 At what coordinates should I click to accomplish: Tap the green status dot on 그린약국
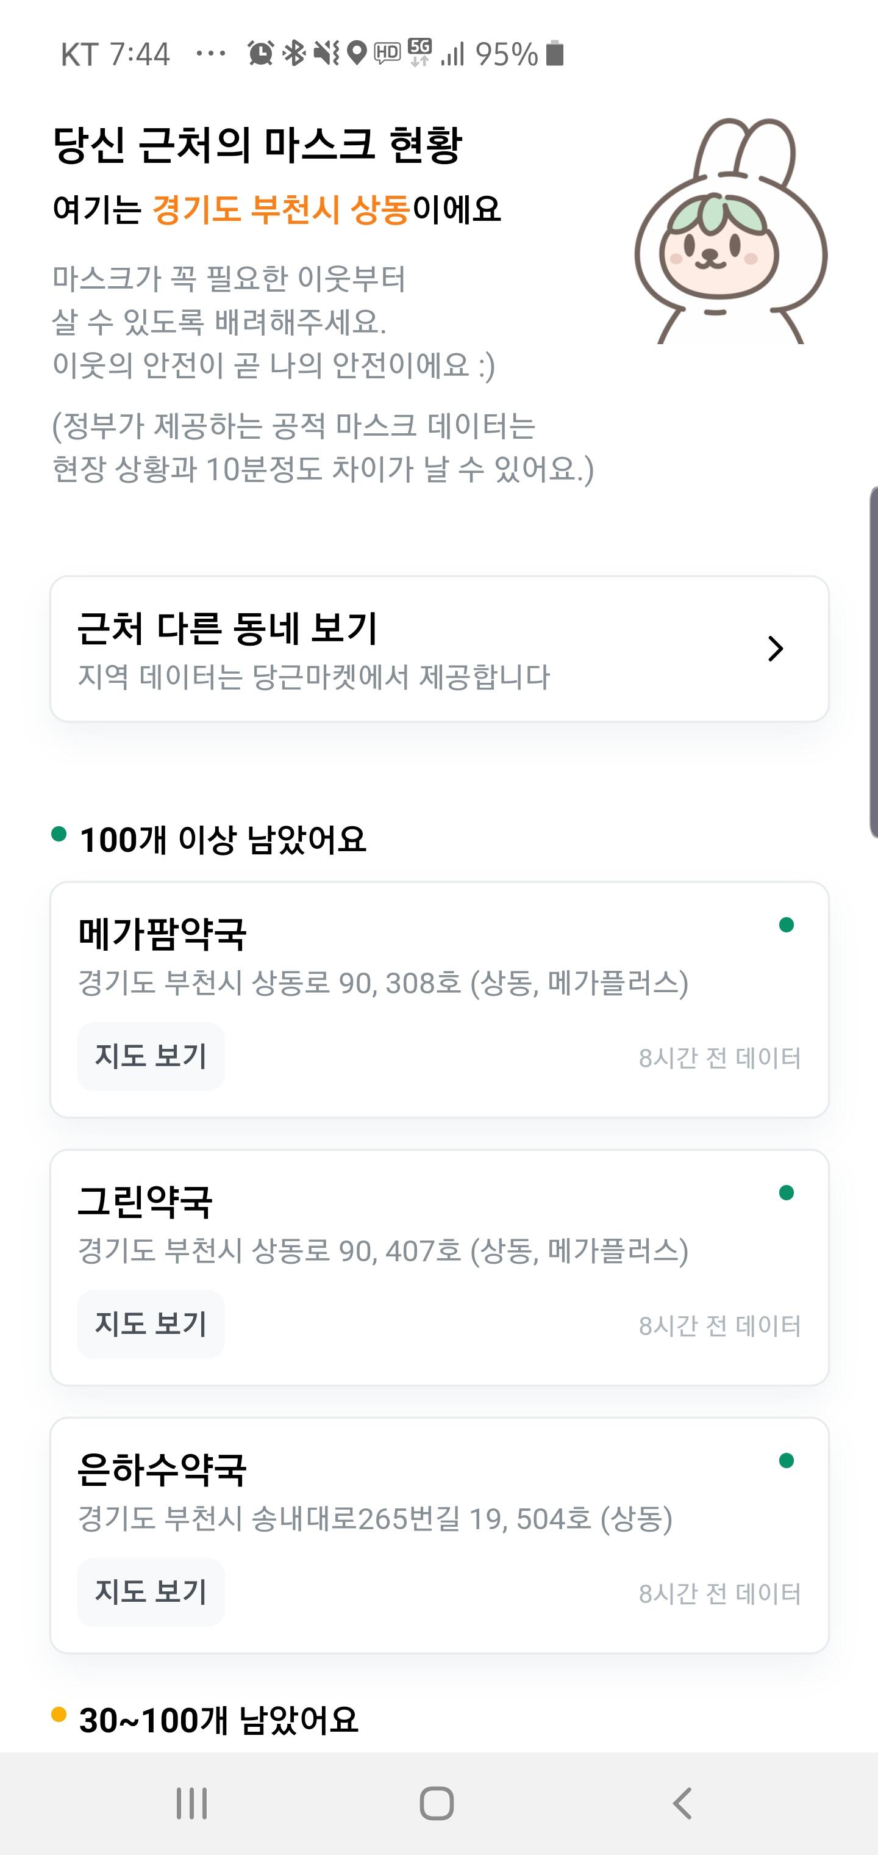(x=786, y=1193)
